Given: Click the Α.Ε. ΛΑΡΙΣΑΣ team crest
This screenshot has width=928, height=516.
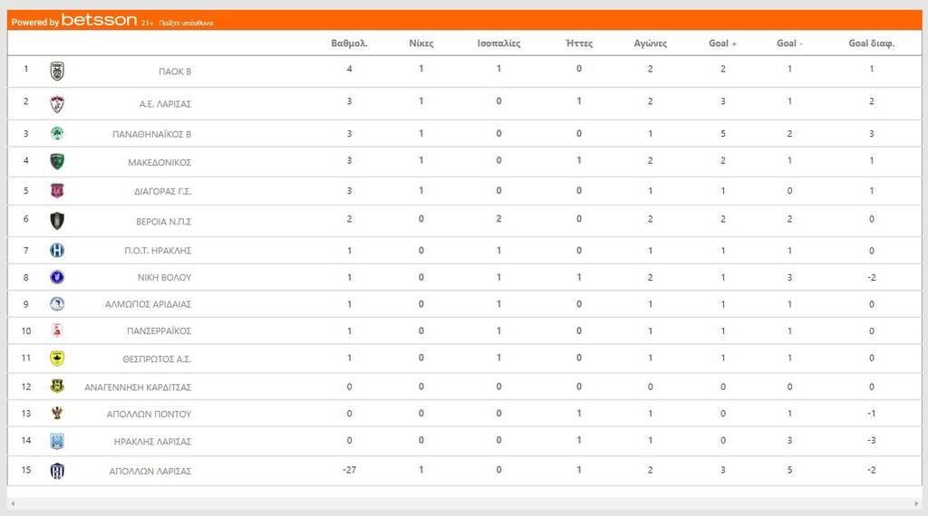Looking at the screenshot, I should click(x=57, y=104).
